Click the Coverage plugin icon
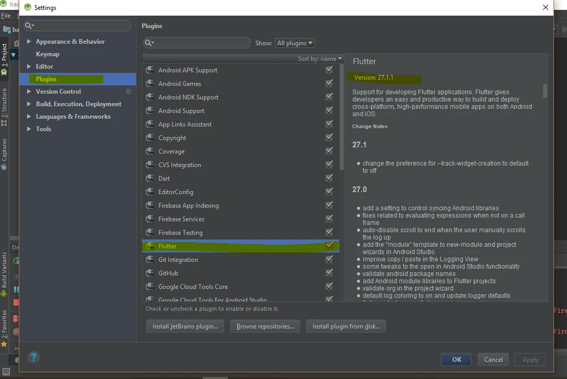567x379 pixels. point(150,151)
